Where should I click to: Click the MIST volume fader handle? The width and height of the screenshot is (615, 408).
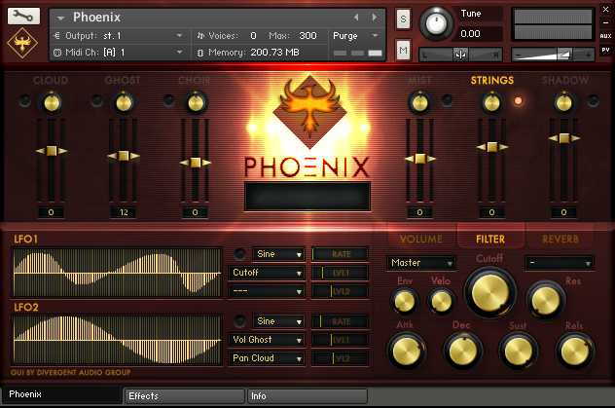click(420, 159)
